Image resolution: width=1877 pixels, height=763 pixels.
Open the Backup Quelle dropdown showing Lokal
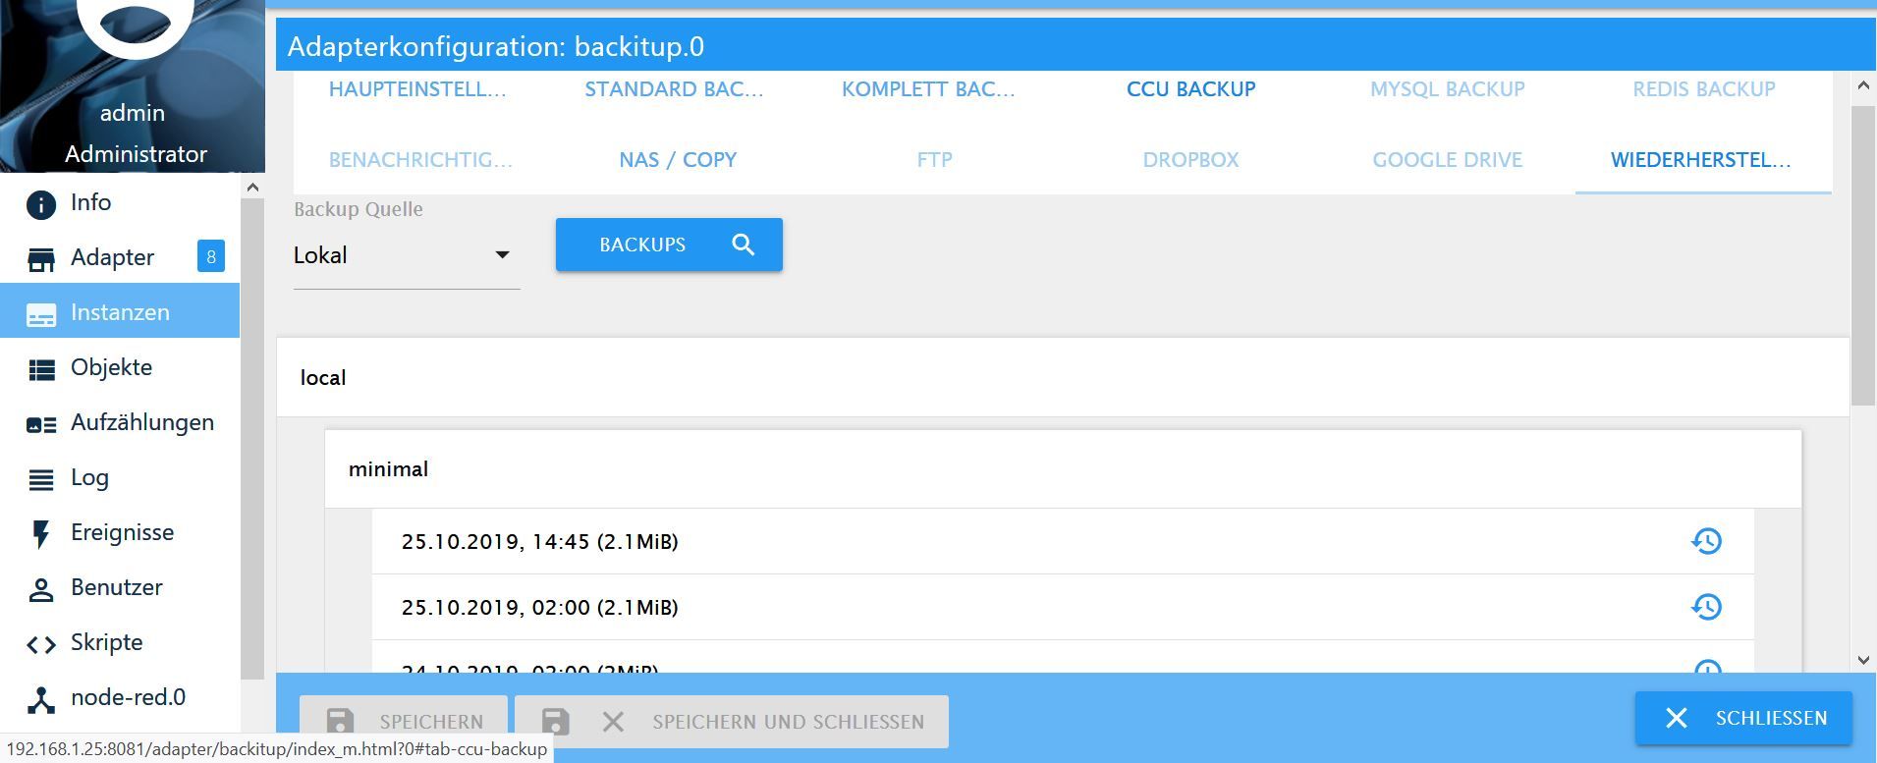[406, 255]
